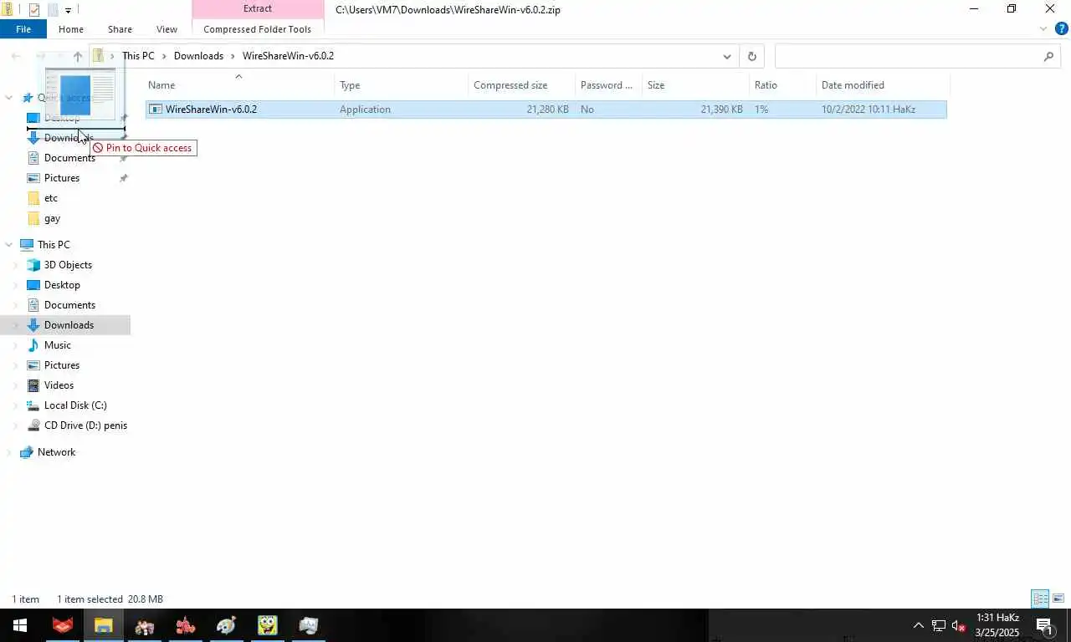Image resolution: width=1071 pixels, height=642 pixels.
Task: Click WireShareWin-v6.0.2 in the address breadcrumb
Action: 288,56
